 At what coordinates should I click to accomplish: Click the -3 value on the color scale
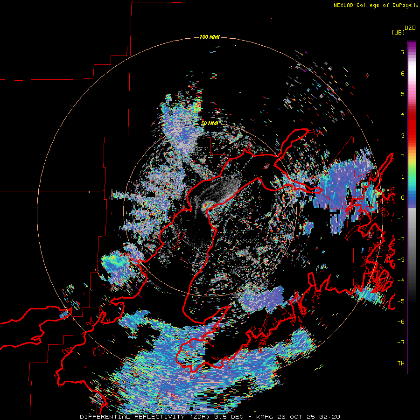pyautogui.click(x=401, y=260)
